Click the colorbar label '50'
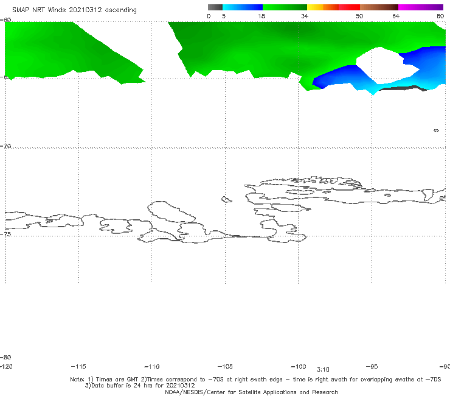The height and width of the screenshot is (396, 450). point(359,16)
